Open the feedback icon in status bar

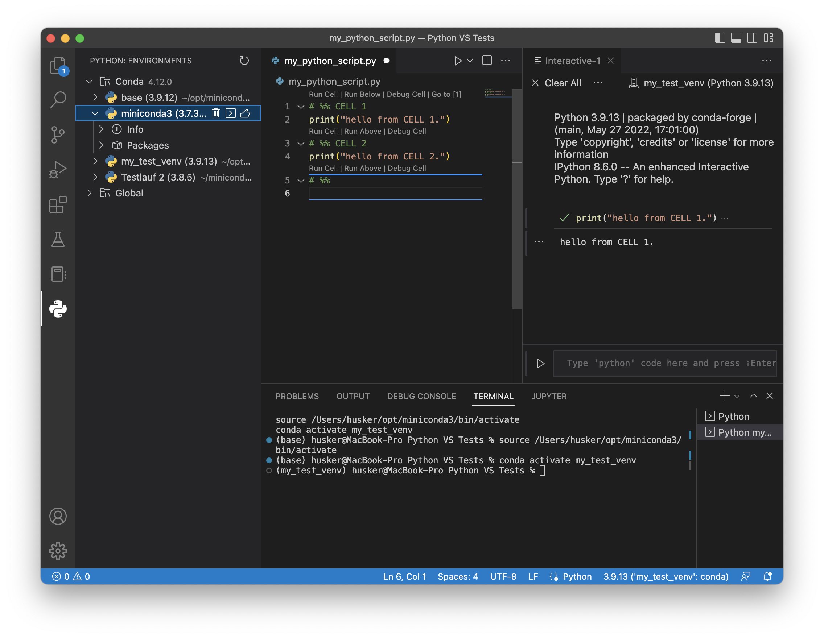pos(746,576)
